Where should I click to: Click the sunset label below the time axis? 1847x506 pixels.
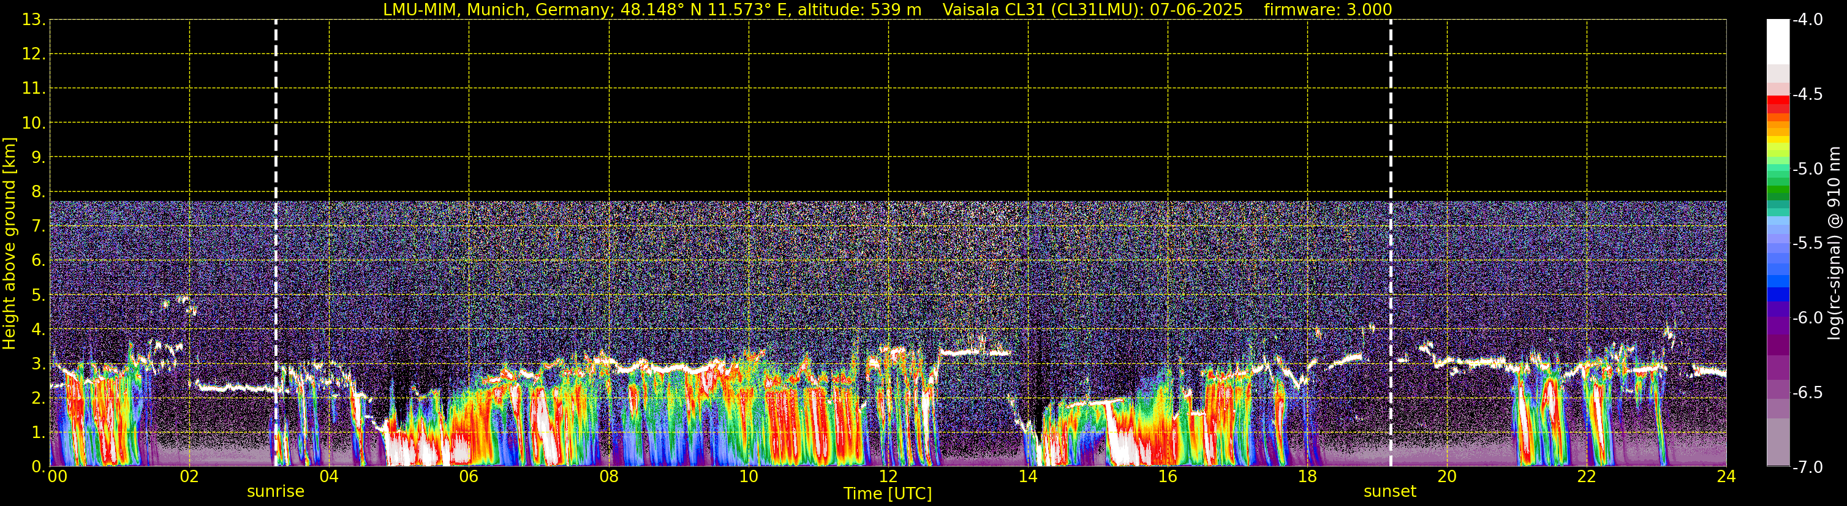(1389, 492)
